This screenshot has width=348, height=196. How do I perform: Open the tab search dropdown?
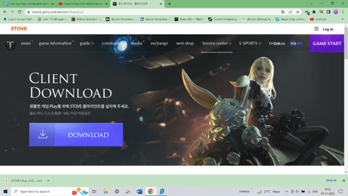pyautogui.click(x=312, y=4)
